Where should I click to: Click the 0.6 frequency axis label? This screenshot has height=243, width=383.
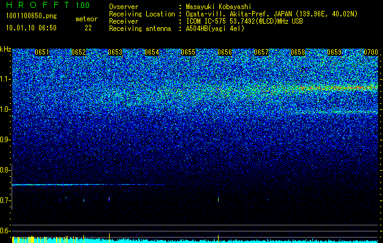click(x=5, y=231)
